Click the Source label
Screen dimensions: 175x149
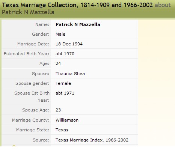[x=41, y=140]
